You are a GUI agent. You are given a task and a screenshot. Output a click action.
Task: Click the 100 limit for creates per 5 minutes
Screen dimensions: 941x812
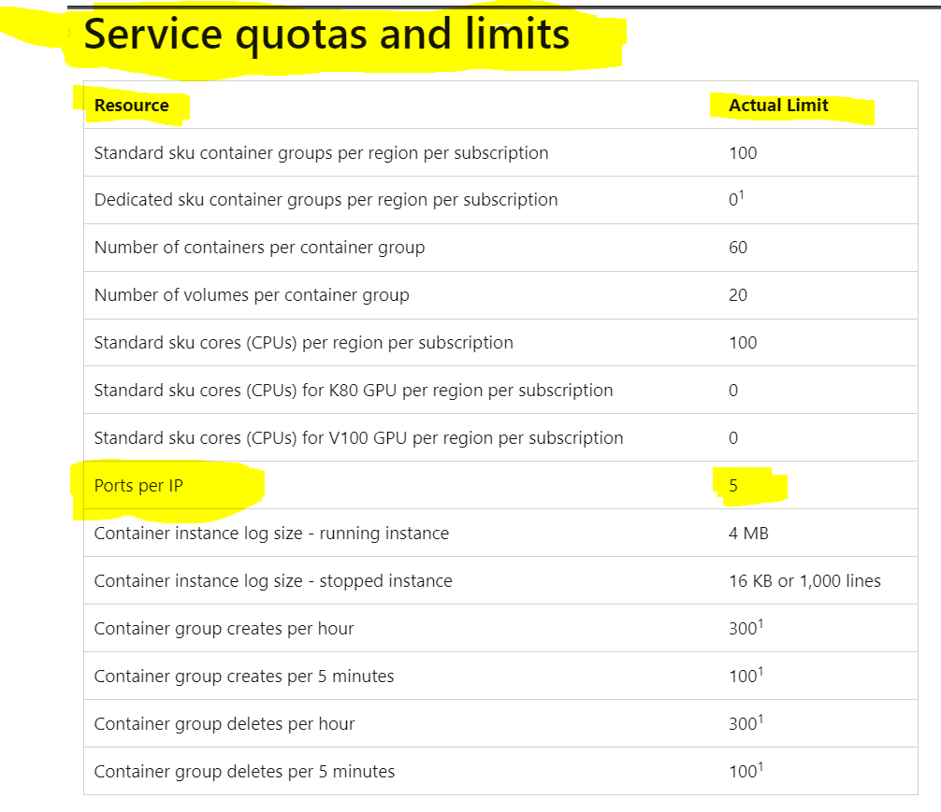[746, 676]
